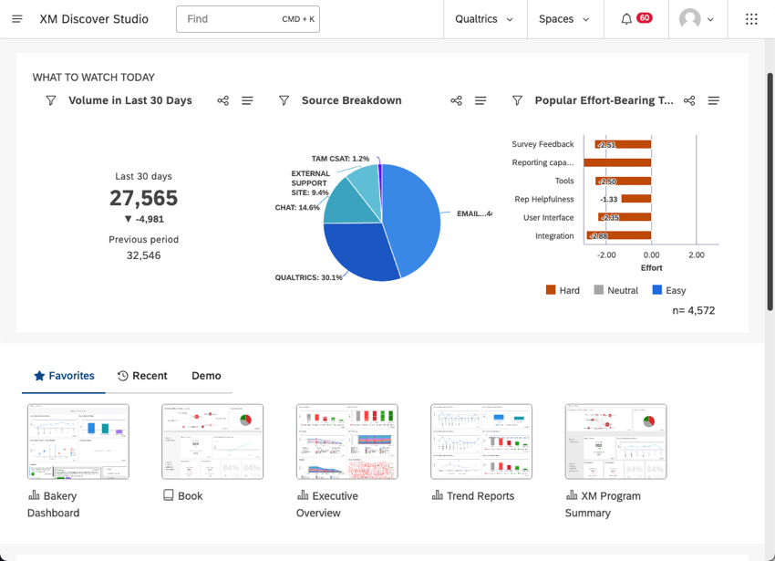Open the Bakery Dashboard favorite
This screenshot has height=561, width=775.
pyautogui.click(x=77, y=441)
